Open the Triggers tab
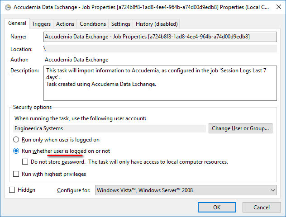 pos(41,24)
